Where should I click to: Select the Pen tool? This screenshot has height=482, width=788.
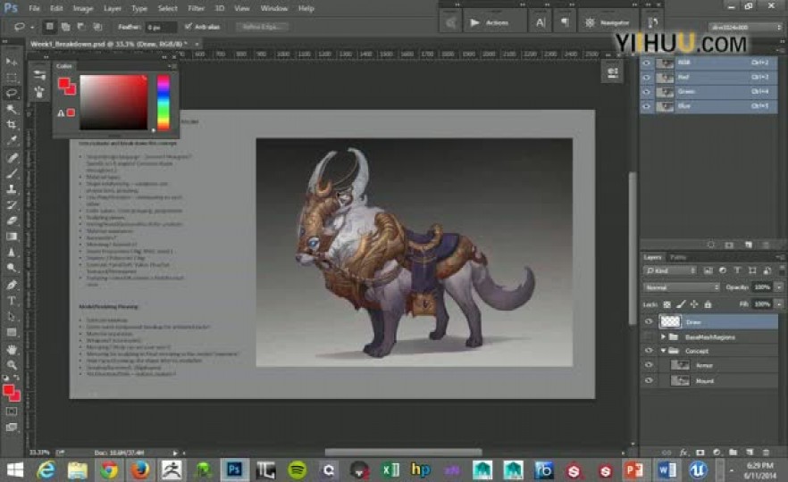point(11,285)
